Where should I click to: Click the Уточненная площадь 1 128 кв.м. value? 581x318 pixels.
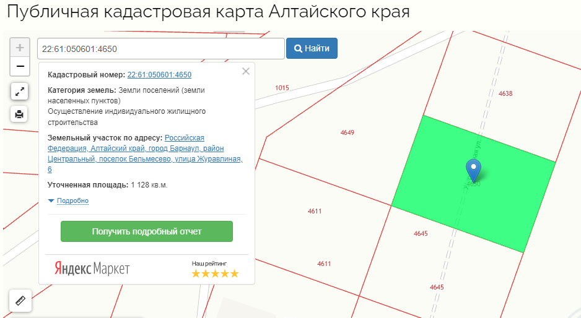(149, 185)
